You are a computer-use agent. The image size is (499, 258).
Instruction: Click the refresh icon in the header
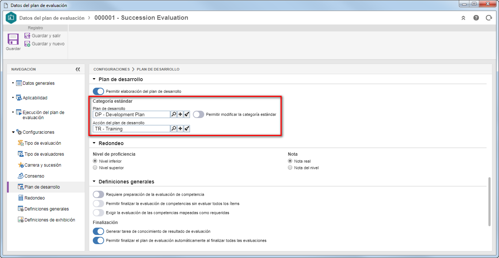(x=489, y=18)
